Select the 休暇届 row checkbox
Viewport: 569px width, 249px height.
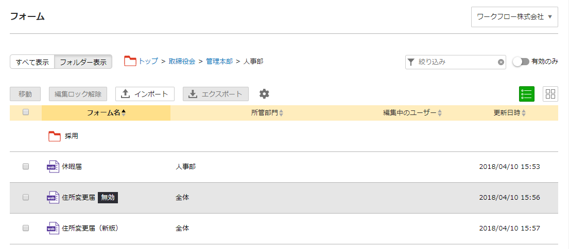point(26,167)
